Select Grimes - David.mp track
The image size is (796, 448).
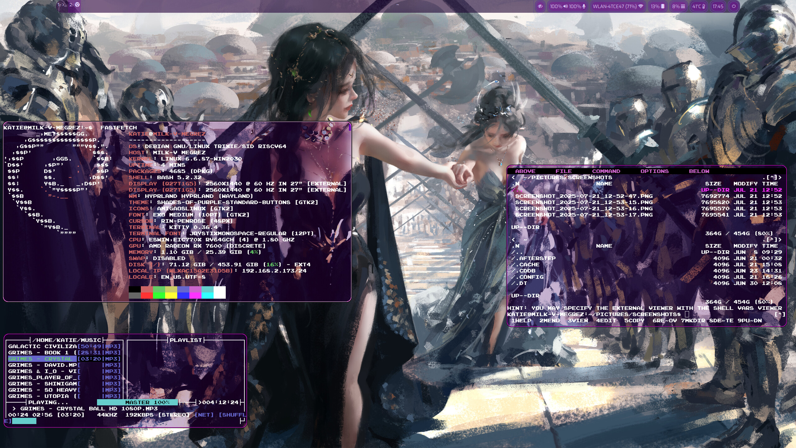64,365
